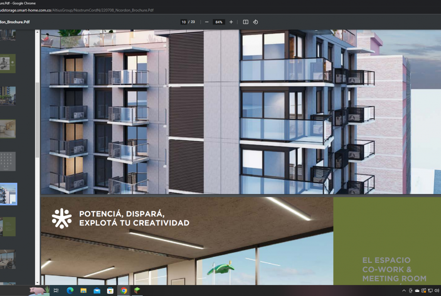Open Task View on the taskbar
Screen dimensions: 441x296
point(56,291)
